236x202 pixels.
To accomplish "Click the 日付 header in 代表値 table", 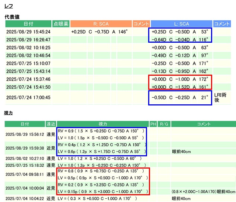I will (28, 24).
